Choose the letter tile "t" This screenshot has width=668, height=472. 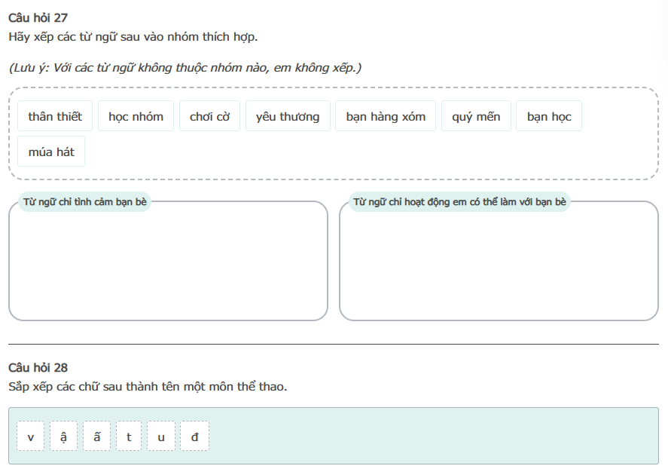tap(129, 437)
